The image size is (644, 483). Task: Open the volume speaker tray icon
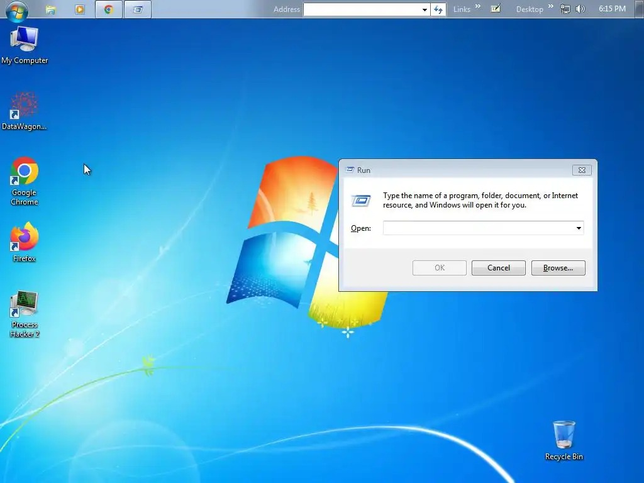point(580,9)
